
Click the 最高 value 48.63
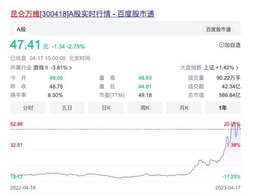[145, 78]
